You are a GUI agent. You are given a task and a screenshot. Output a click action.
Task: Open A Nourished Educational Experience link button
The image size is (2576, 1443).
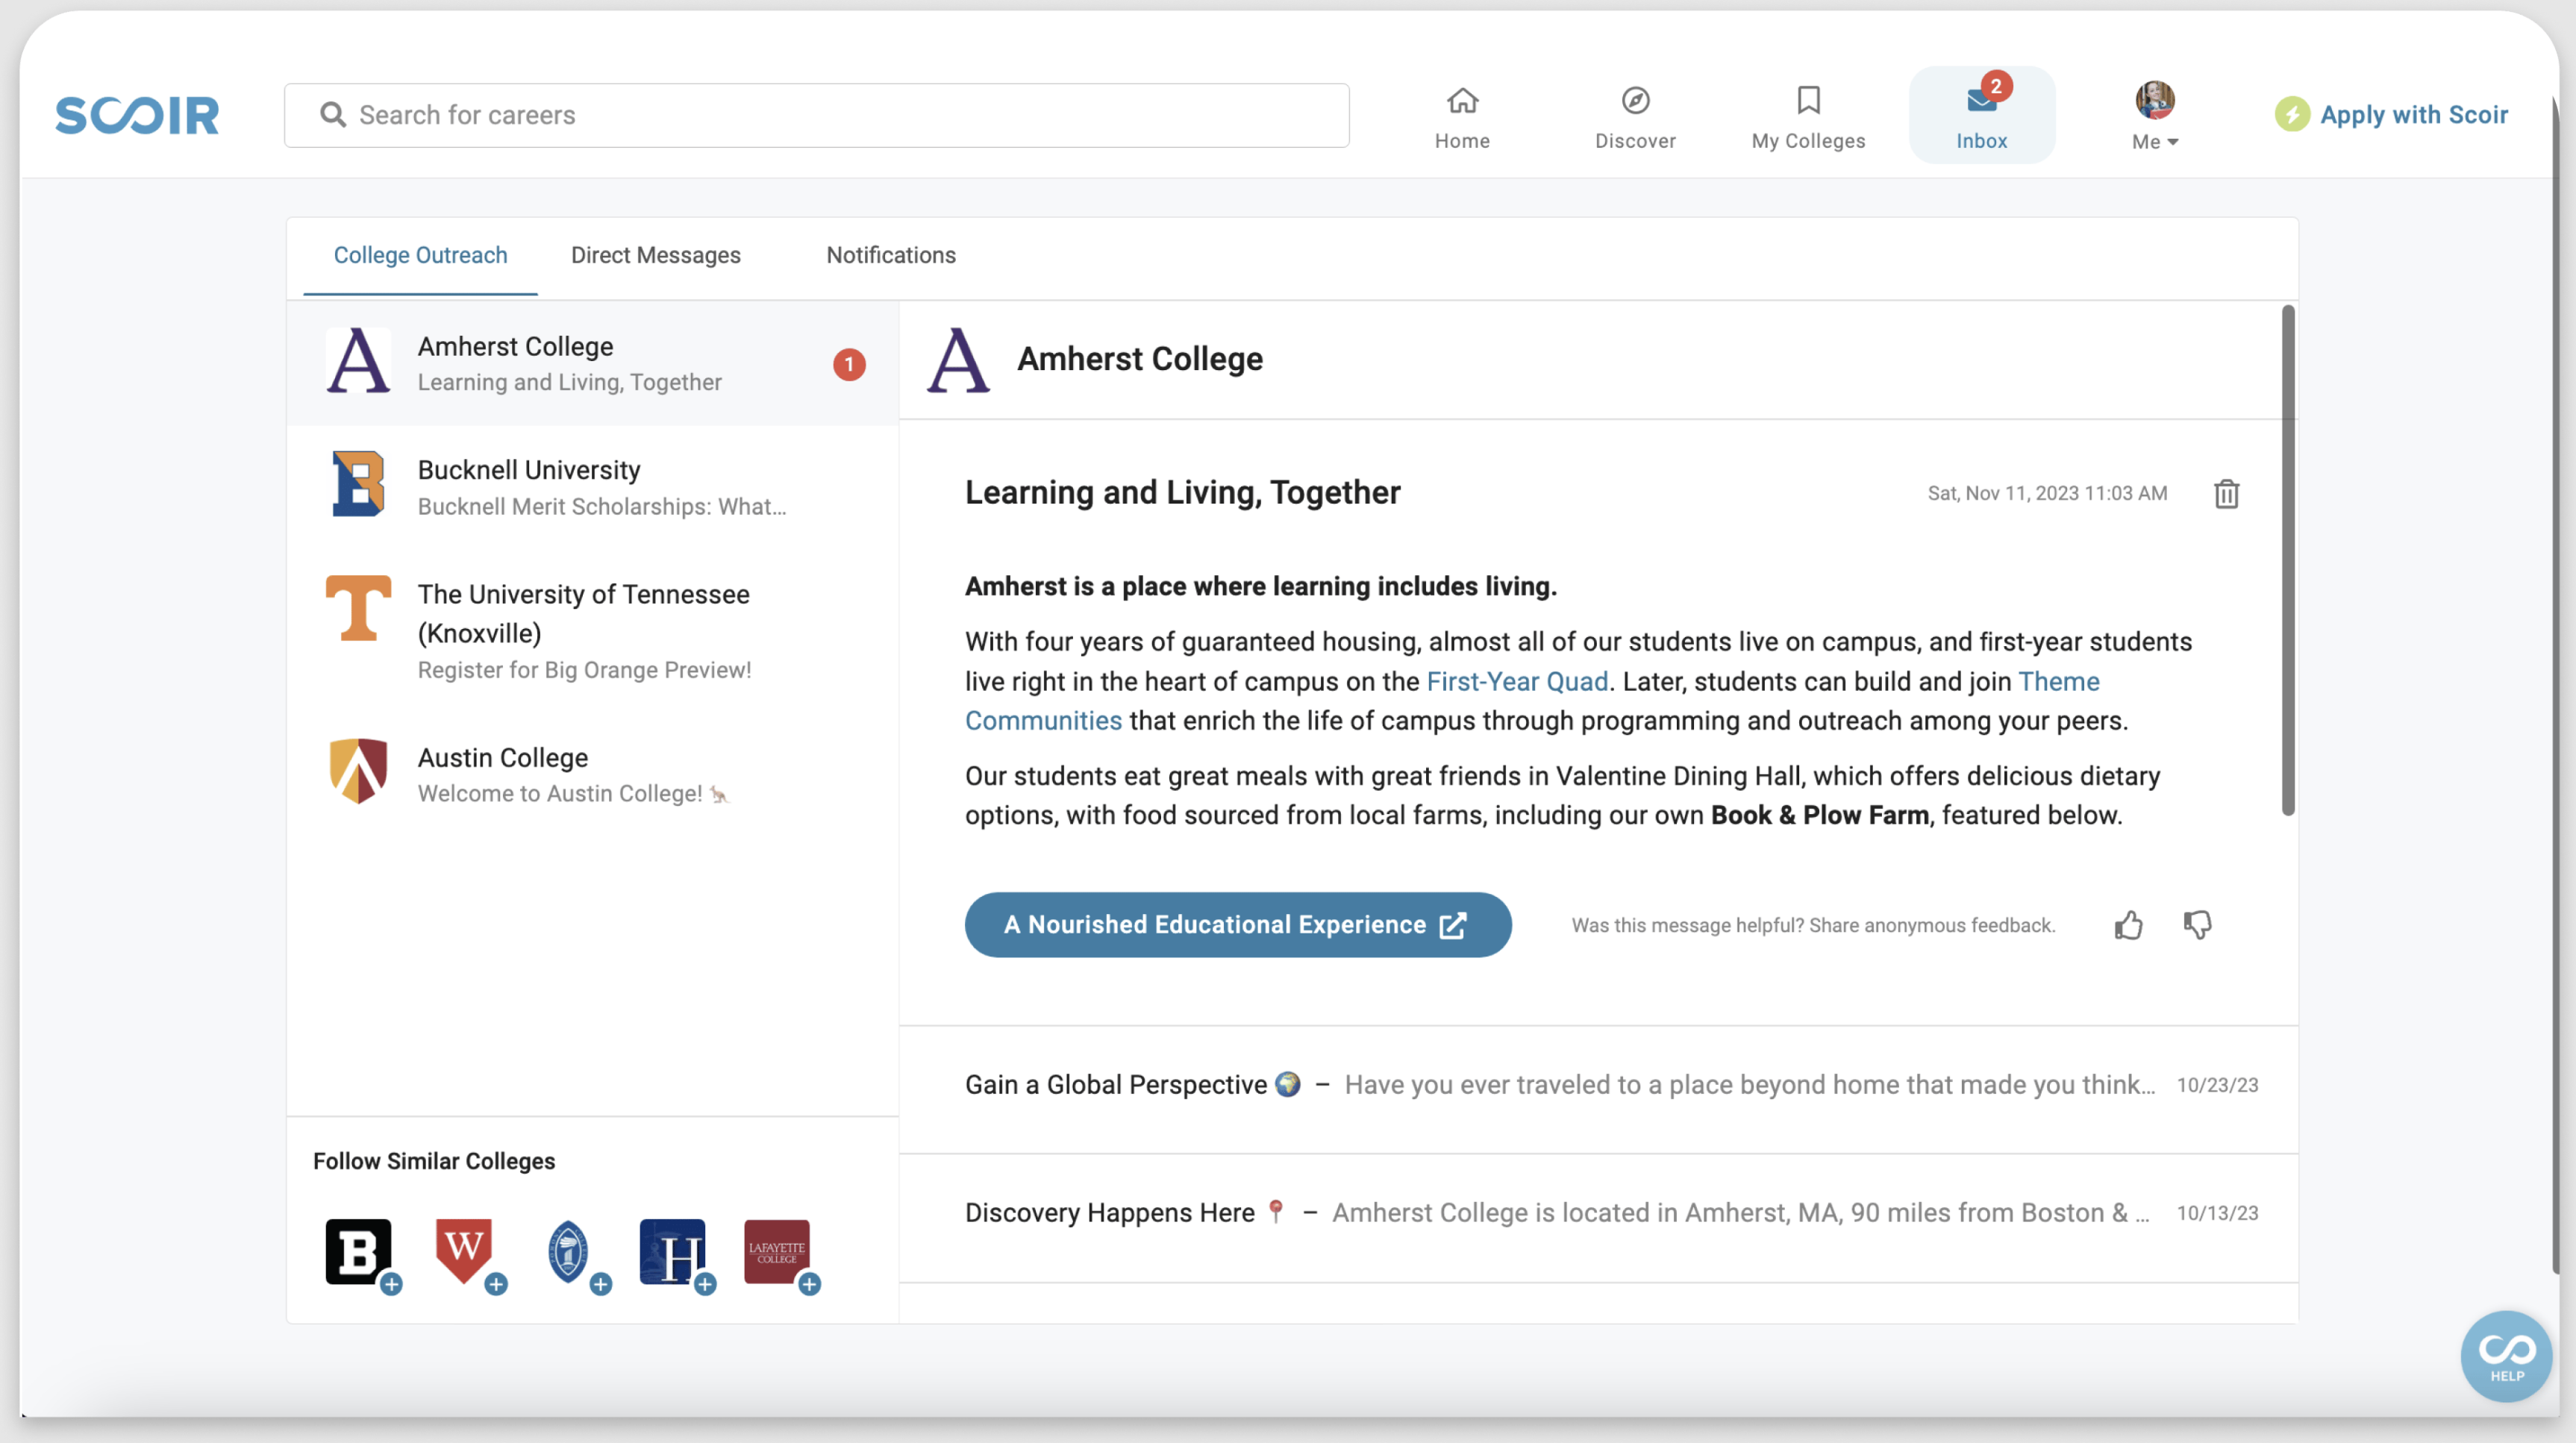coord(1237,925)
